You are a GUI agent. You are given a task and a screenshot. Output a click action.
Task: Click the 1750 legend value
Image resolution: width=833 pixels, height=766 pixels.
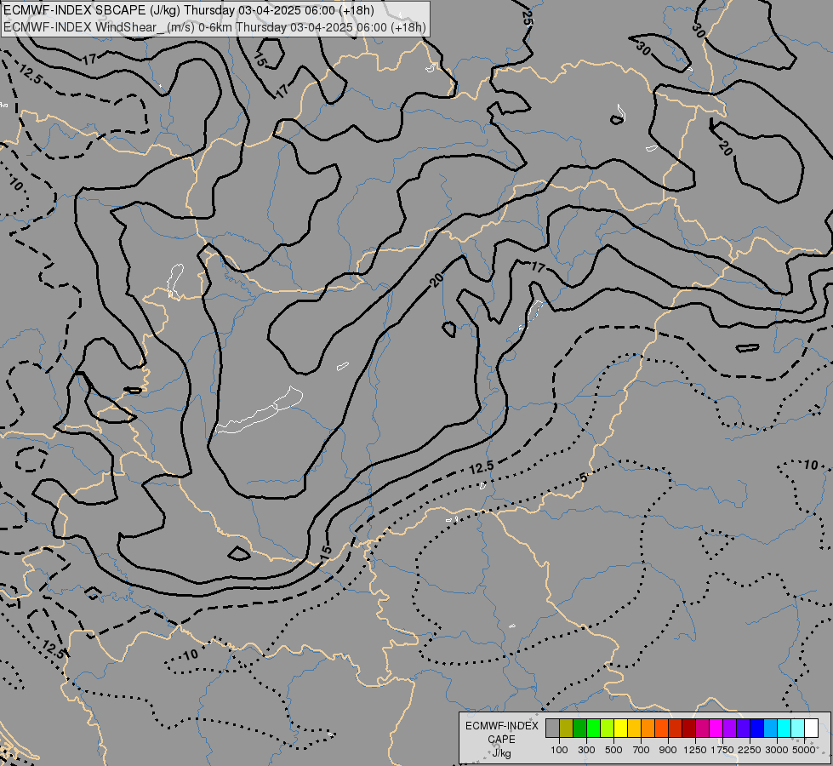click(722, 750)
